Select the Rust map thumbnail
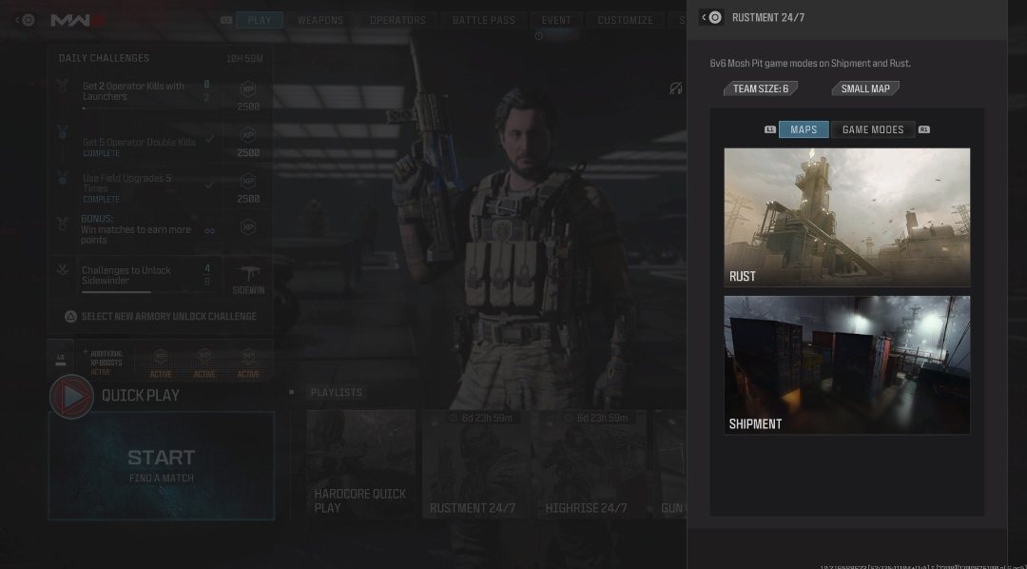1027x569 pixels. (846, 217)
